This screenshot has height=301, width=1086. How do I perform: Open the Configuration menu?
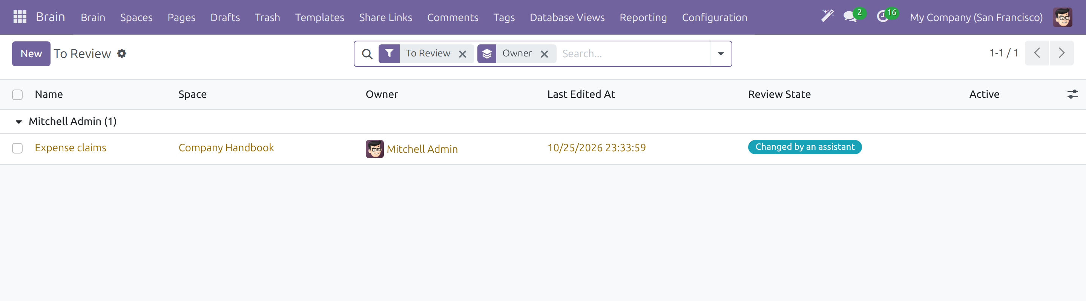coord(715,17)
